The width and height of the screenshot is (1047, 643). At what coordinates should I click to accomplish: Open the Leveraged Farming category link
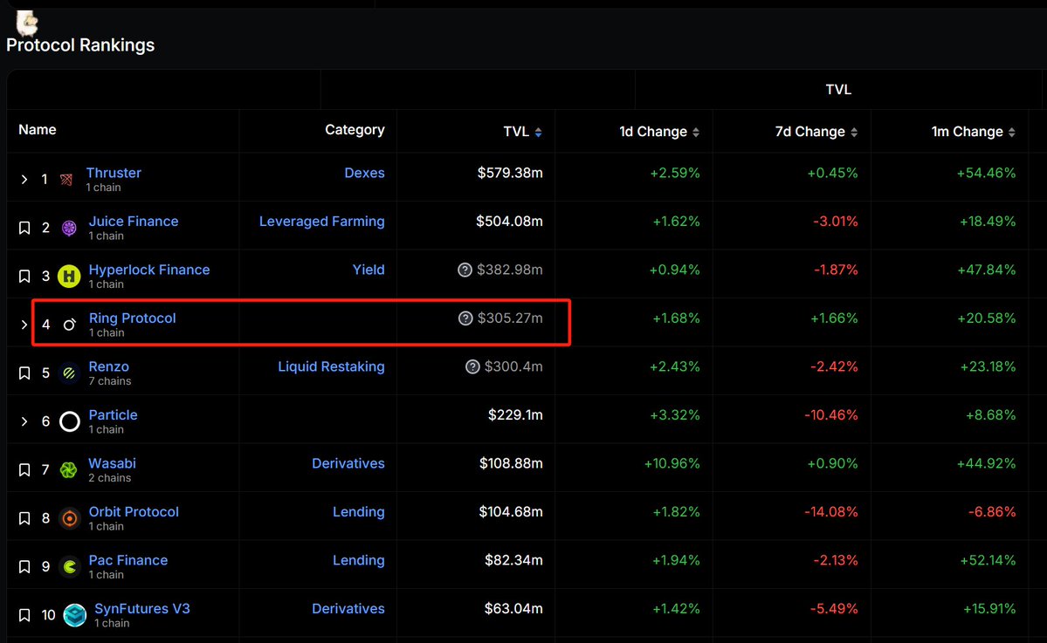(x=322, y=222)
